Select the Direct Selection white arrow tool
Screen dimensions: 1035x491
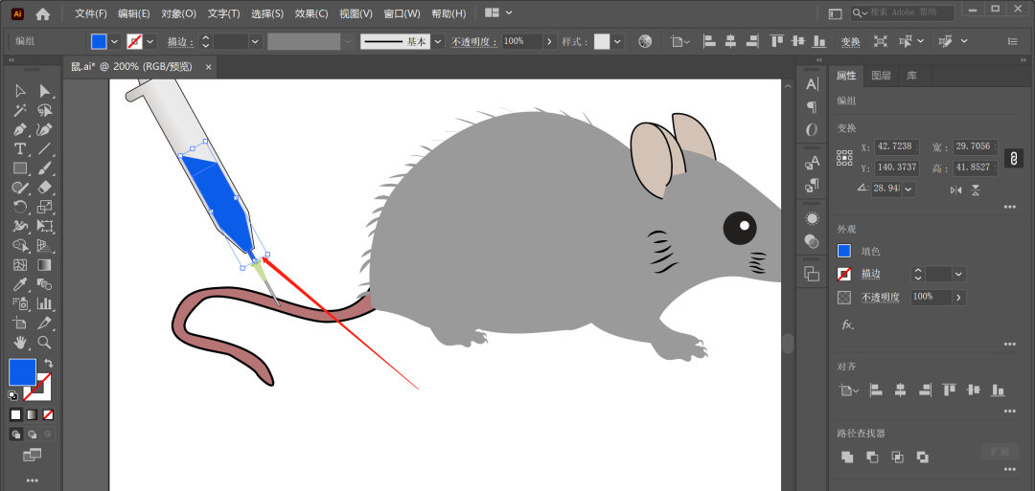coord(44,91)
